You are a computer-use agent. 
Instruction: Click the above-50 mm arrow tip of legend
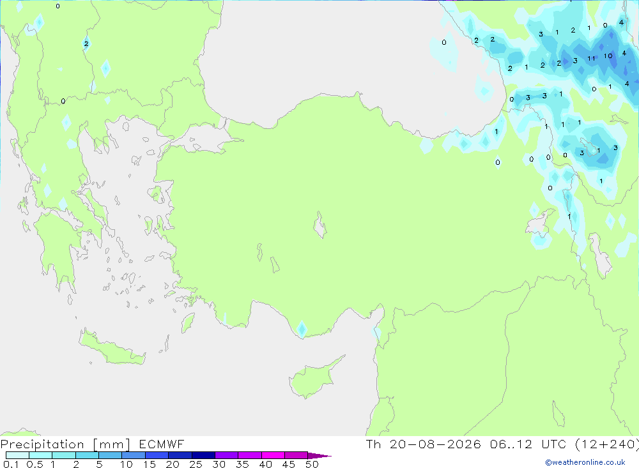(319, 456)
